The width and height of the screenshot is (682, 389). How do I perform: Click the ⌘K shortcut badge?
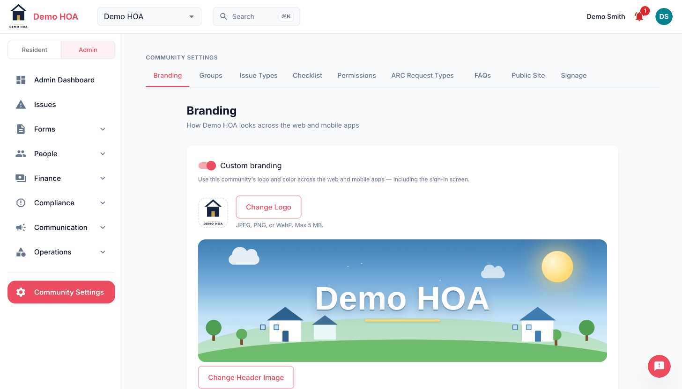pyautogui.click(x=286, y=16)
